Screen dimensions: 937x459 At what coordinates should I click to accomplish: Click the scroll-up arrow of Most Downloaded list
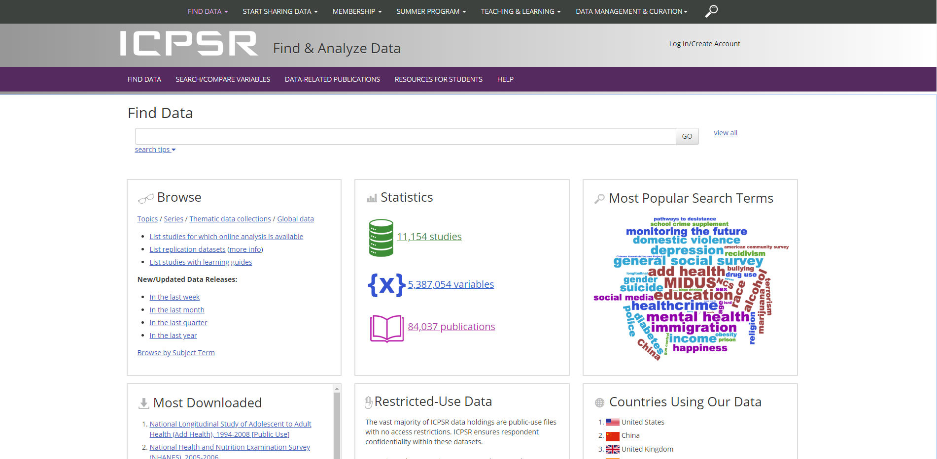[x=337, y=389]
